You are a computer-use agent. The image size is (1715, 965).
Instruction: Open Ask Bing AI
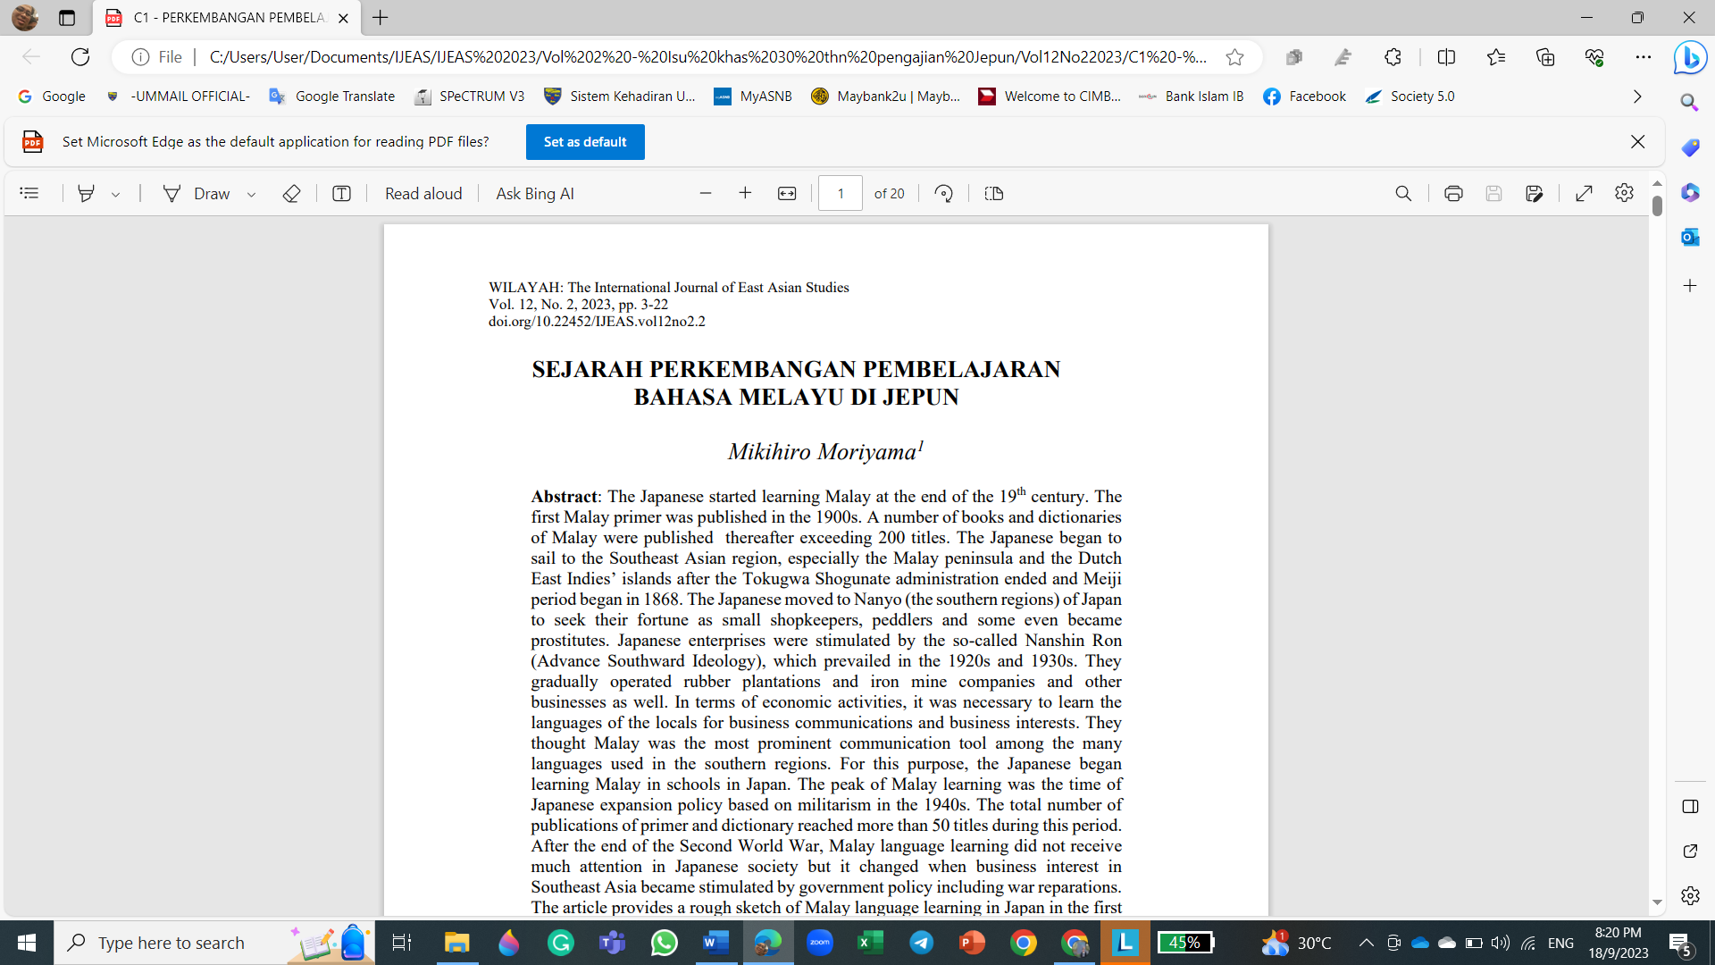[535, 193]
